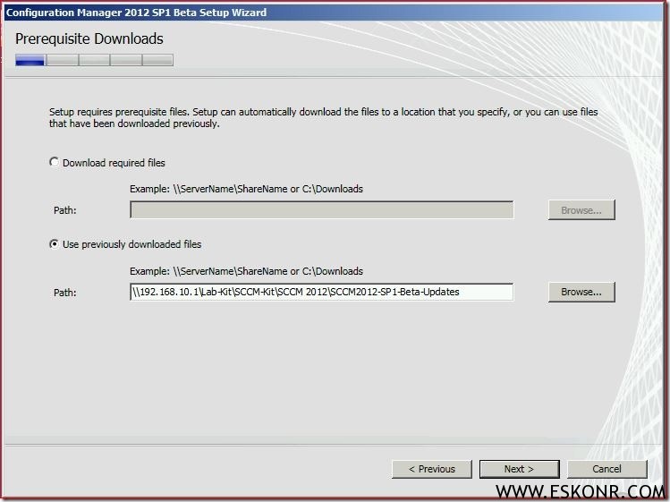The image size is (670, 502).
Task: Click the Configuration Manager 2012 SP1 Beta title
Action: (136, 13)
